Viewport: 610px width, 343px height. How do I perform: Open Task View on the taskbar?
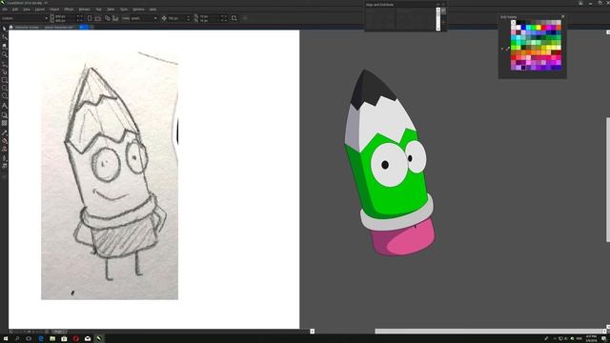(x=29, y=339)
